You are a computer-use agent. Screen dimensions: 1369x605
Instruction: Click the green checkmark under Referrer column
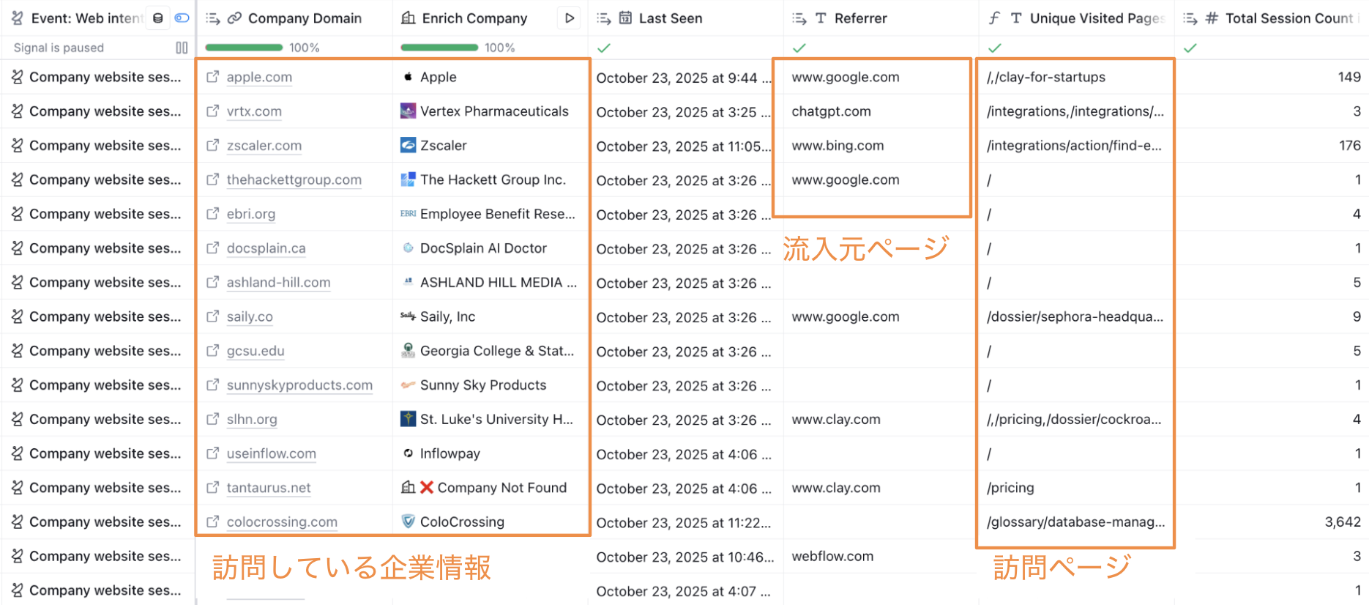click(799, 48)
